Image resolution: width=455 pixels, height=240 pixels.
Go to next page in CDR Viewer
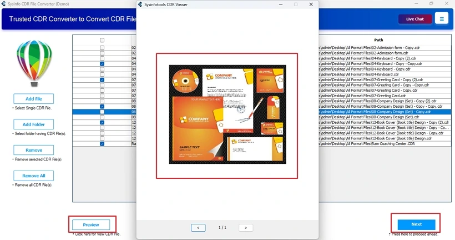tap(246, 228)
